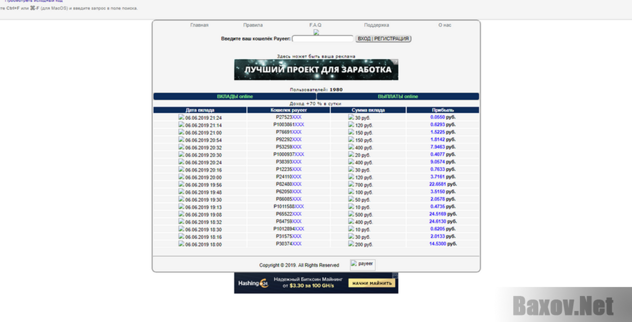
Task: Click the image icon beside the 100 руб. amount
Action: pos(351,192)
